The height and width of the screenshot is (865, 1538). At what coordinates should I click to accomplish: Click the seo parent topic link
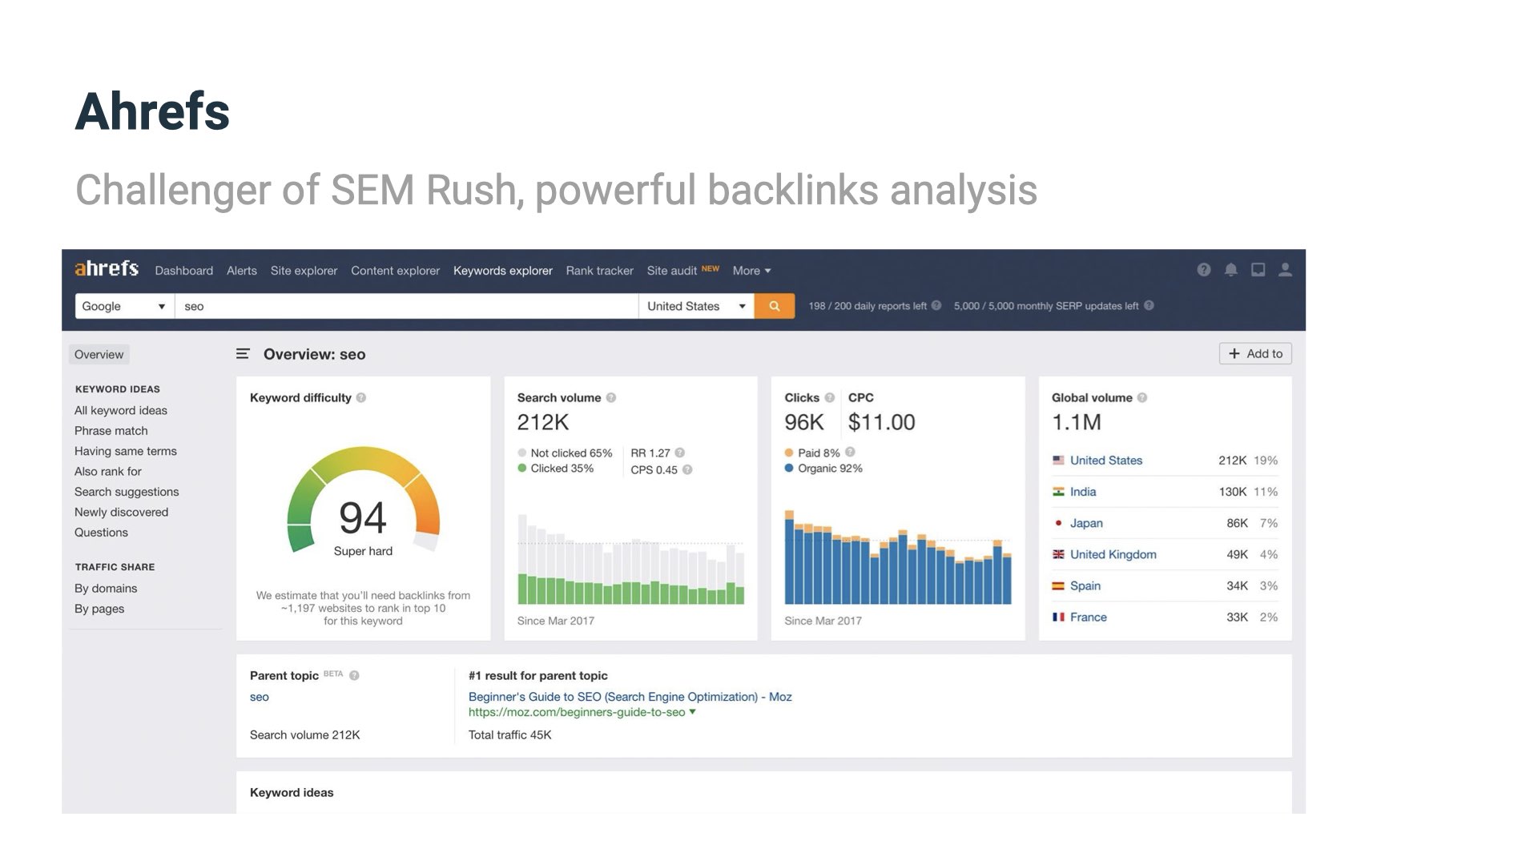coord(260,697)
